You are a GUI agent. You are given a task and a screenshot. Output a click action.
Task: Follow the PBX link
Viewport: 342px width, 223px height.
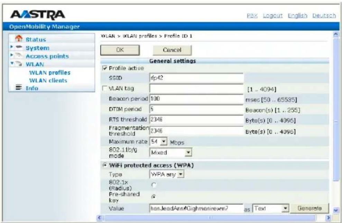pos(252,16)
